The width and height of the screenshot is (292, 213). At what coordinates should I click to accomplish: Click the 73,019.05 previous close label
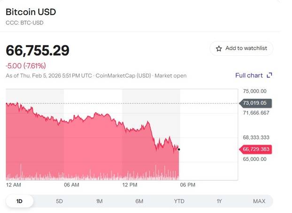tap(255, 103)
